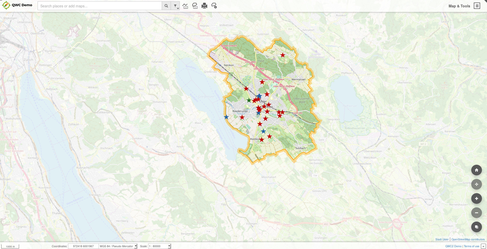Click the blue star north of Uster center

coord(259,96)
